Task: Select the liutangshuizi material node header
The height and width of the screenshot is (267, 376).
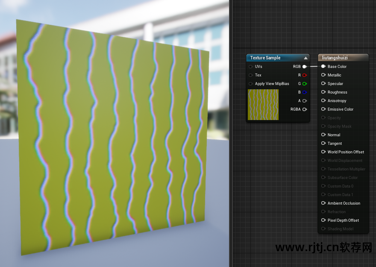Action: point(343,58)
